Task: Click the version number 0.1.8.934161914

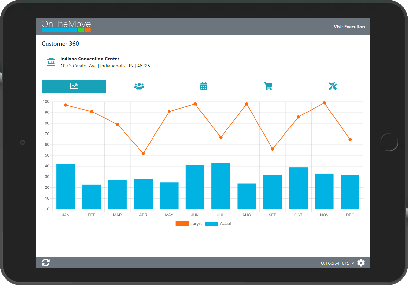Action: 338,263
